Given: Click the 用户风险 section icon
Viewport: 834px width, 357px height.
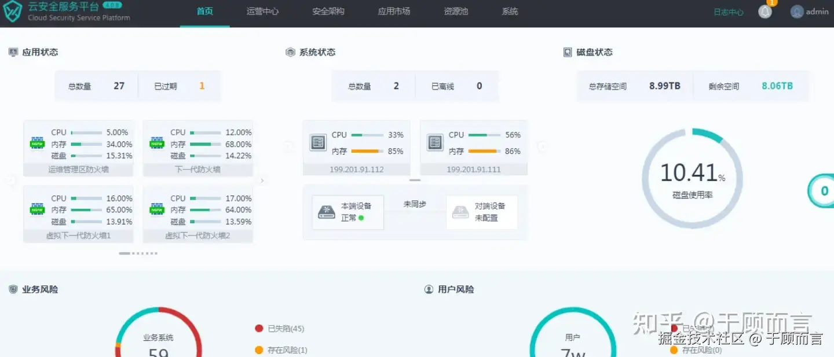Looking at the screenshot, I should (x=429, y=289).
